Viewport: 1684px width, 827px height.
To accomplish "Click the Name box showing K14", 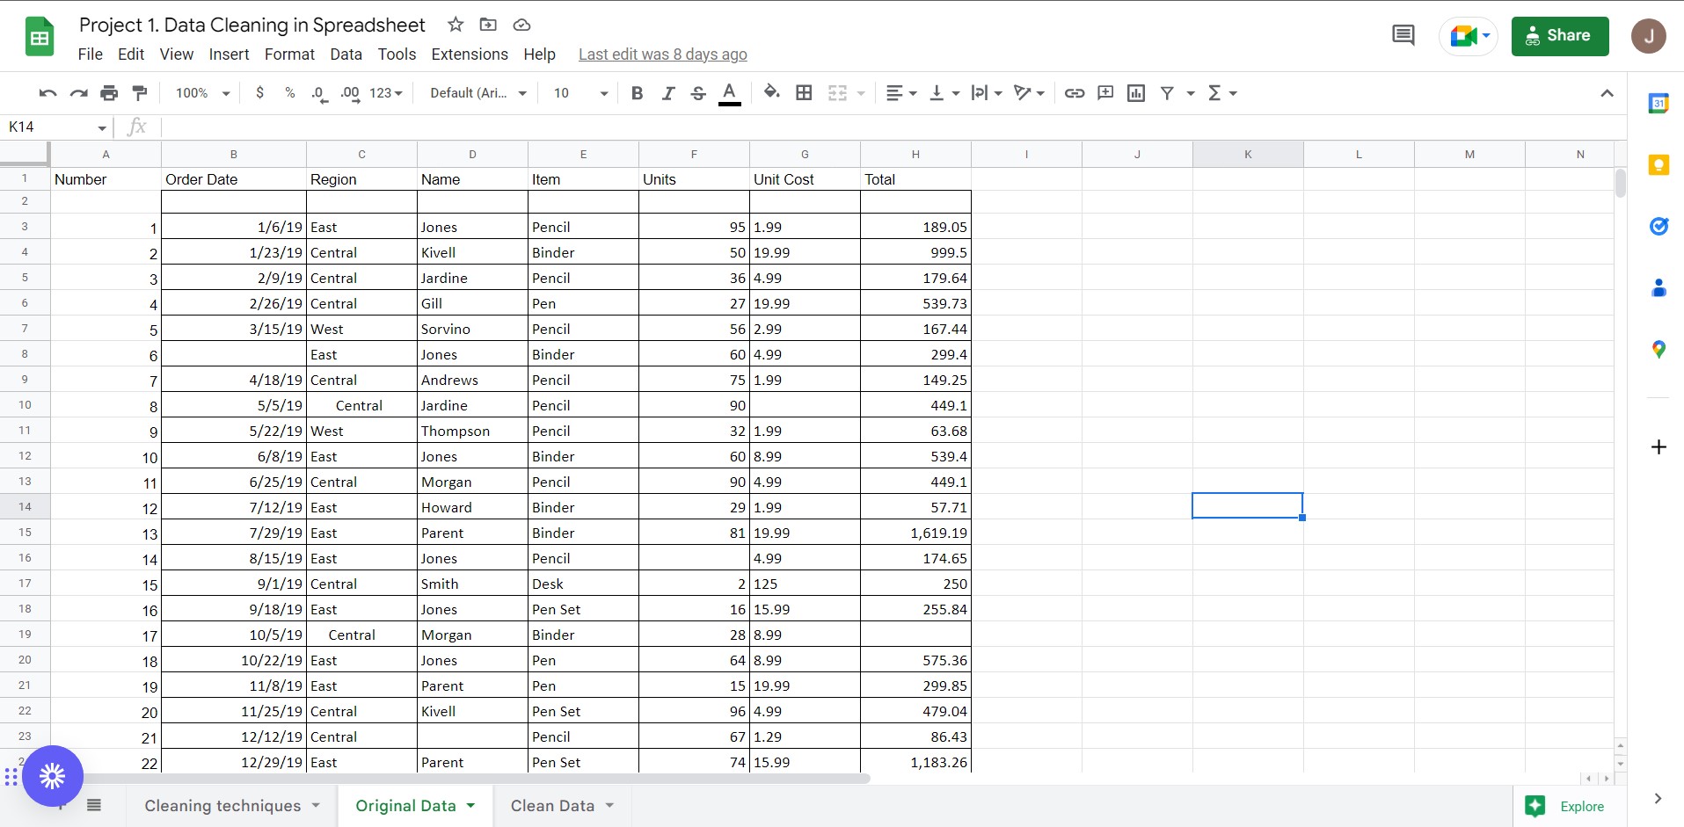I will coord(56,127).
